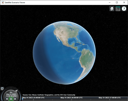Maximize the Satellite Scenario Viewer window
Screen dimensions: 128x101
point(117,3)
